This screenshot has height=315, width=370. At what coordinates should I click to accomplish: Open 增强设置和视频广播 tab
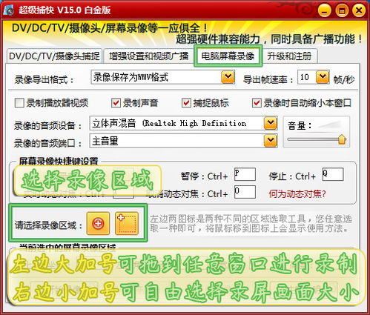click(x=149, y=56)
